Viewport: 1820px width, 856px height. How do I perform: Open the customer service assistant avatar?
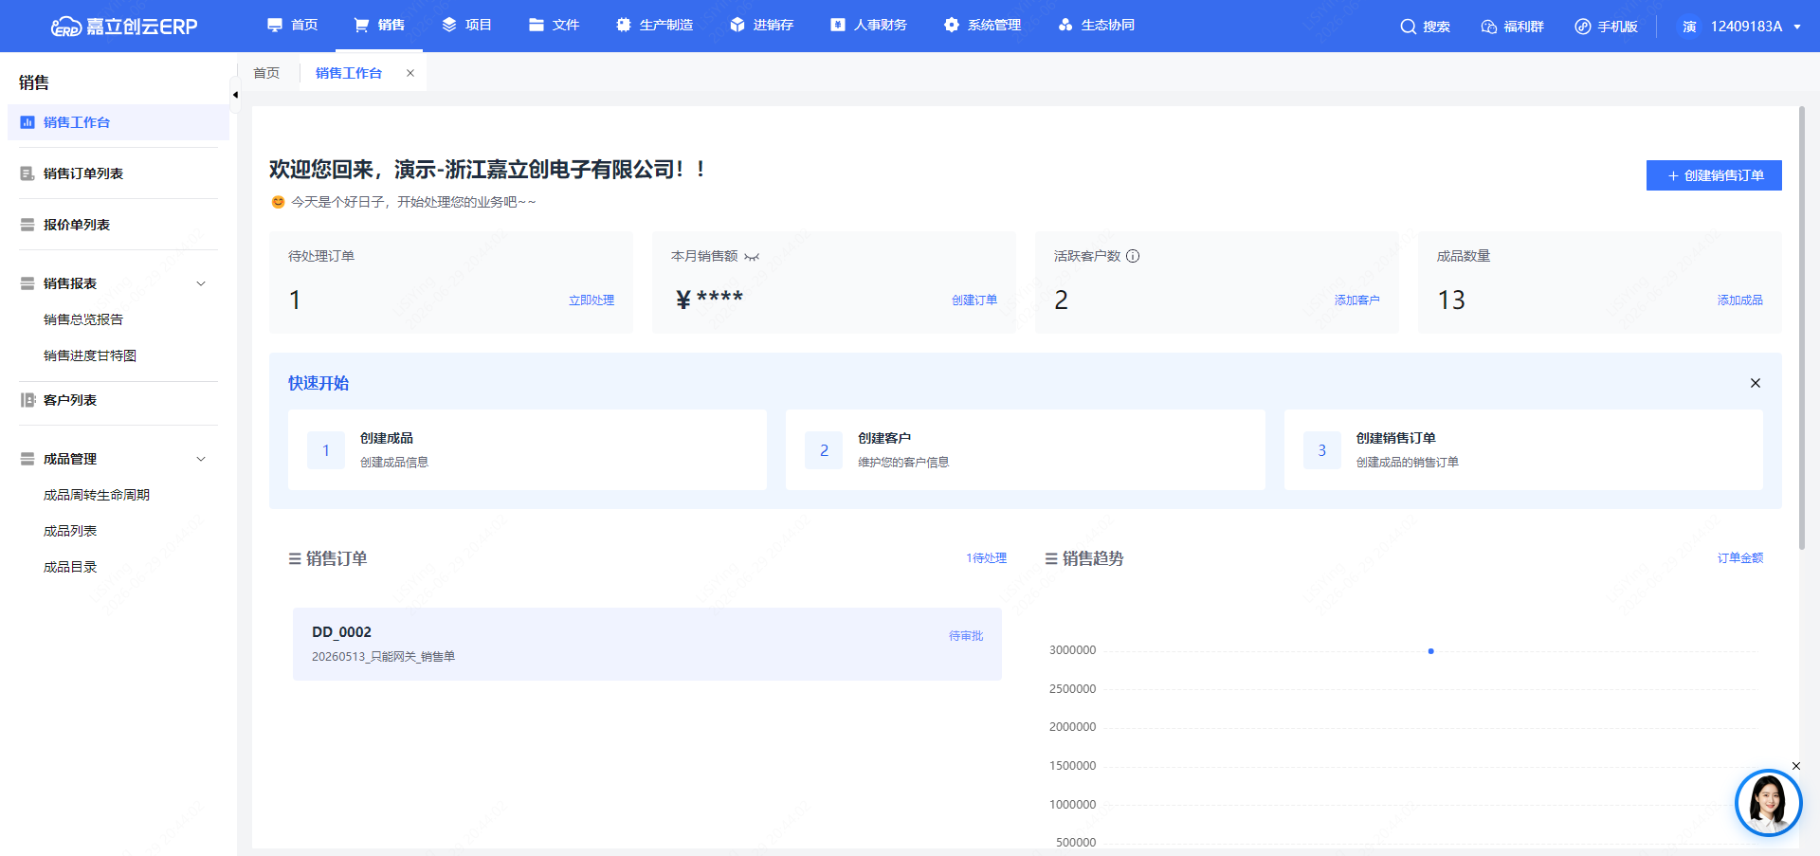[1768, 803]
